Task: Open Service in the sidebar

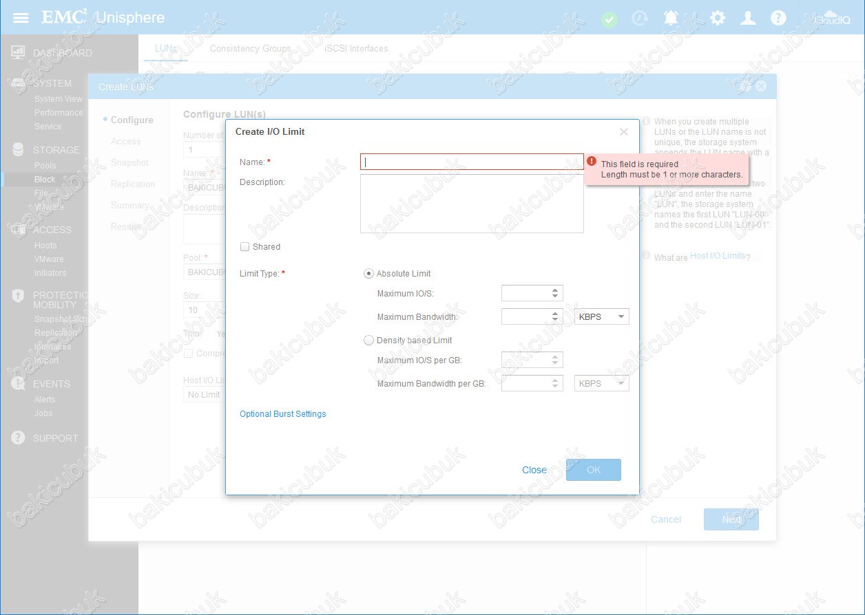Action: coord(48,127)
